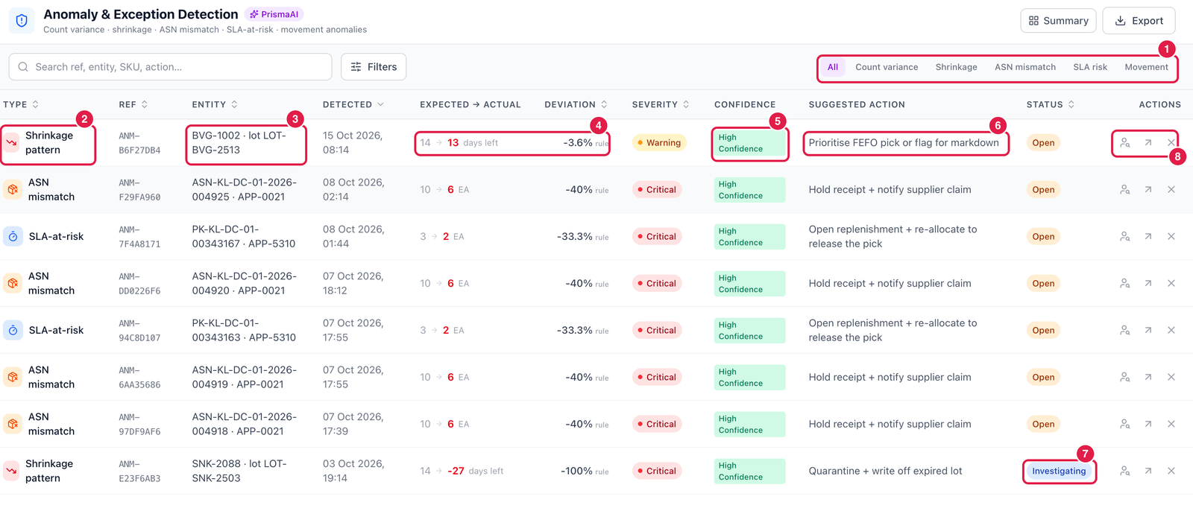Image resolution: width=1193 pixels, height=505 pixels.
Task: Click 'Prioritise FEFO pick or flag for markdown'
Action: pos(904,143)
